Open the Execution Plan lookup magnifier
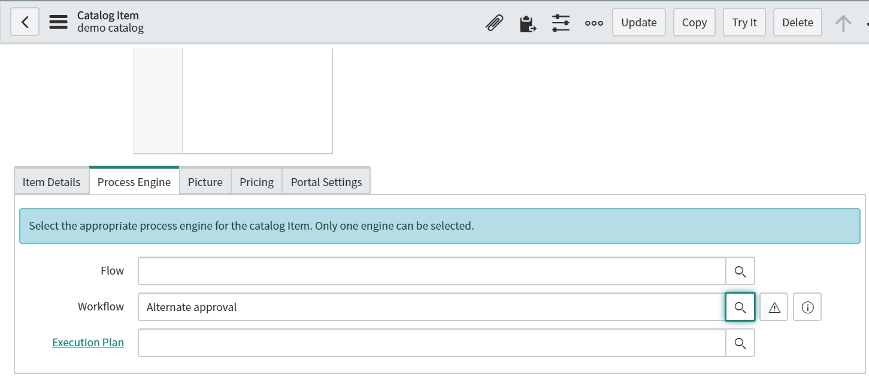This screenshot has width=869, height=378. click(740, 343)
